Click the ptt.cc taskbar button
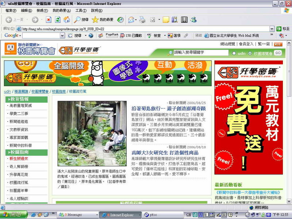This screenshot has width=292, height=219. [x=163, y=215]
